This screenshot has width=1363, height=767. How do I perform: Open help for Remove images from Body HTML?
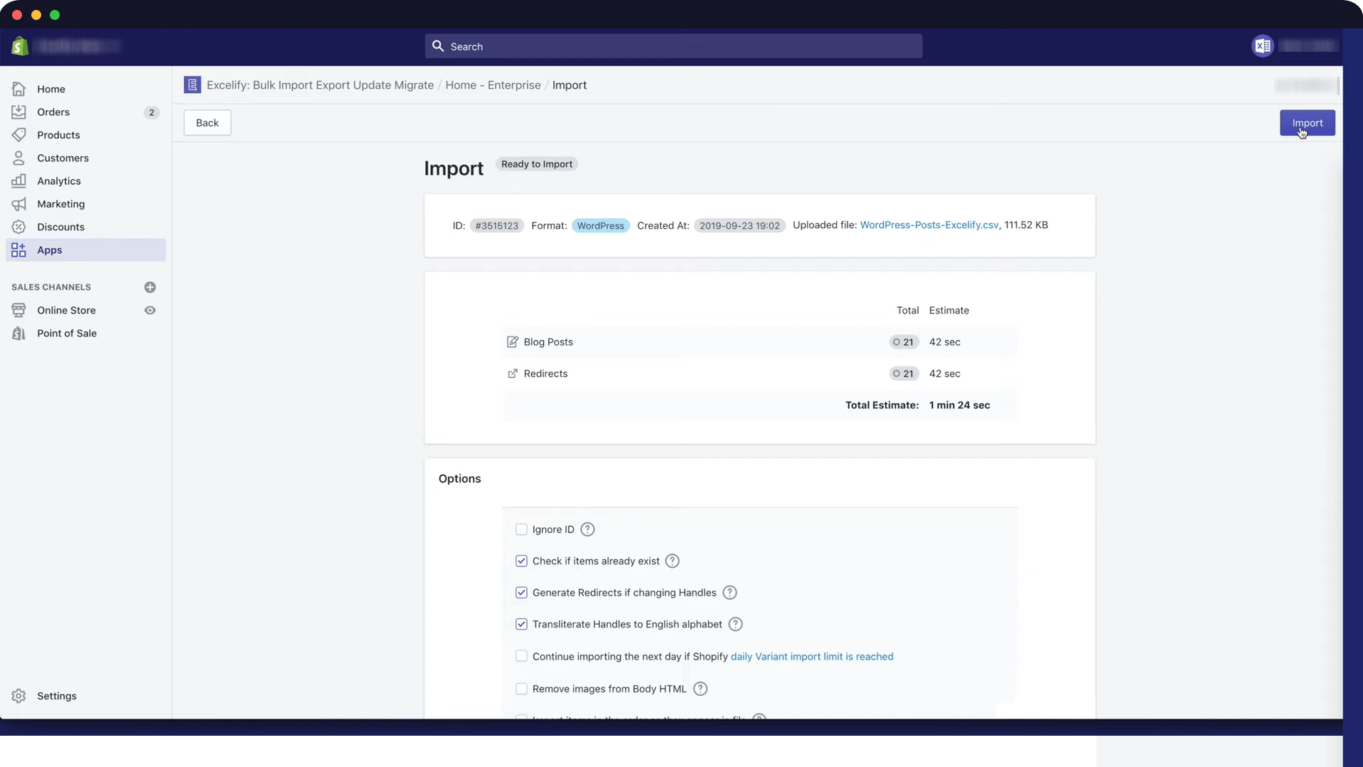coord(700,689)
